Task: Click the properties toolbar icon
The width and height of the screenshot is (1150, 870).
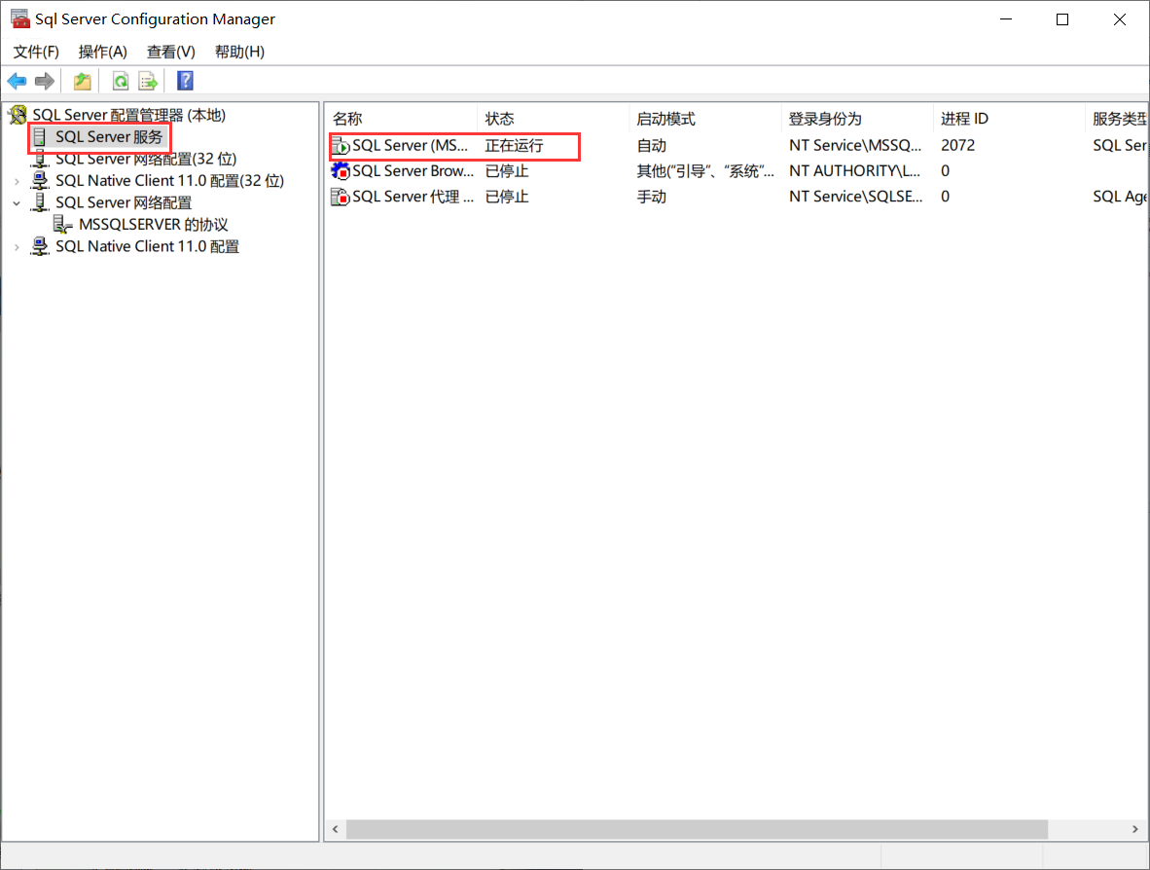Action: (82, 80)
